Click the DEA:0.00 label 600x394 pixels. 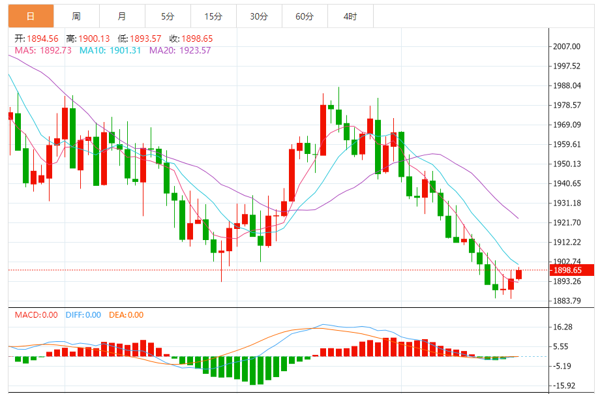click(127, 315)
